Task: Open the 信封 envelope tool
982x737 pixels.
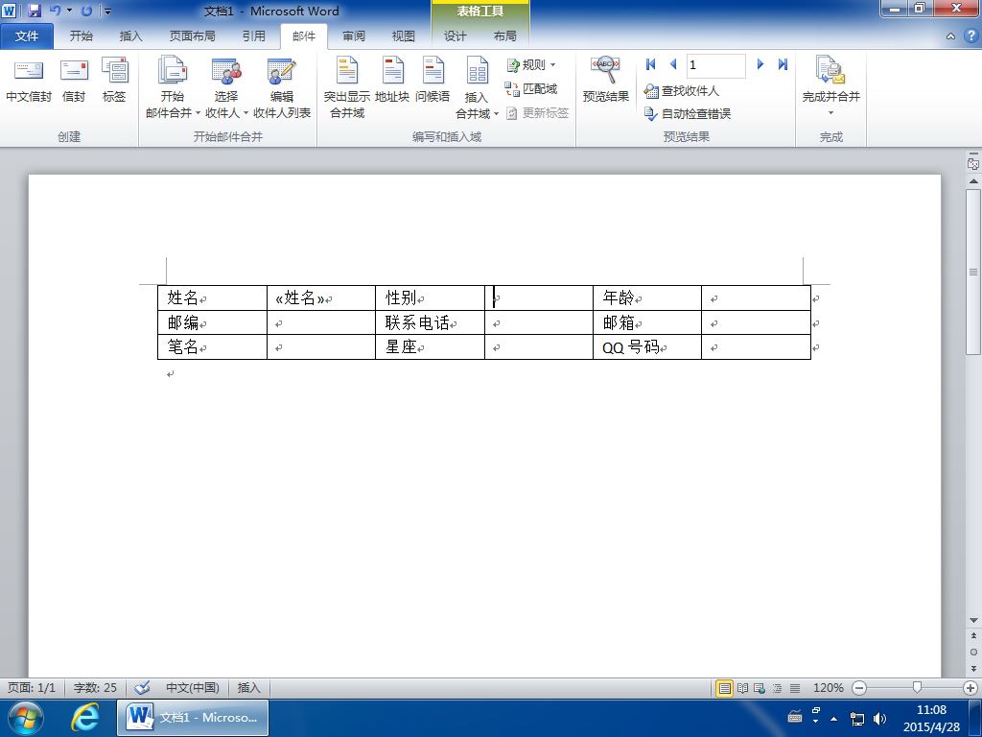Action: (74, 82)
